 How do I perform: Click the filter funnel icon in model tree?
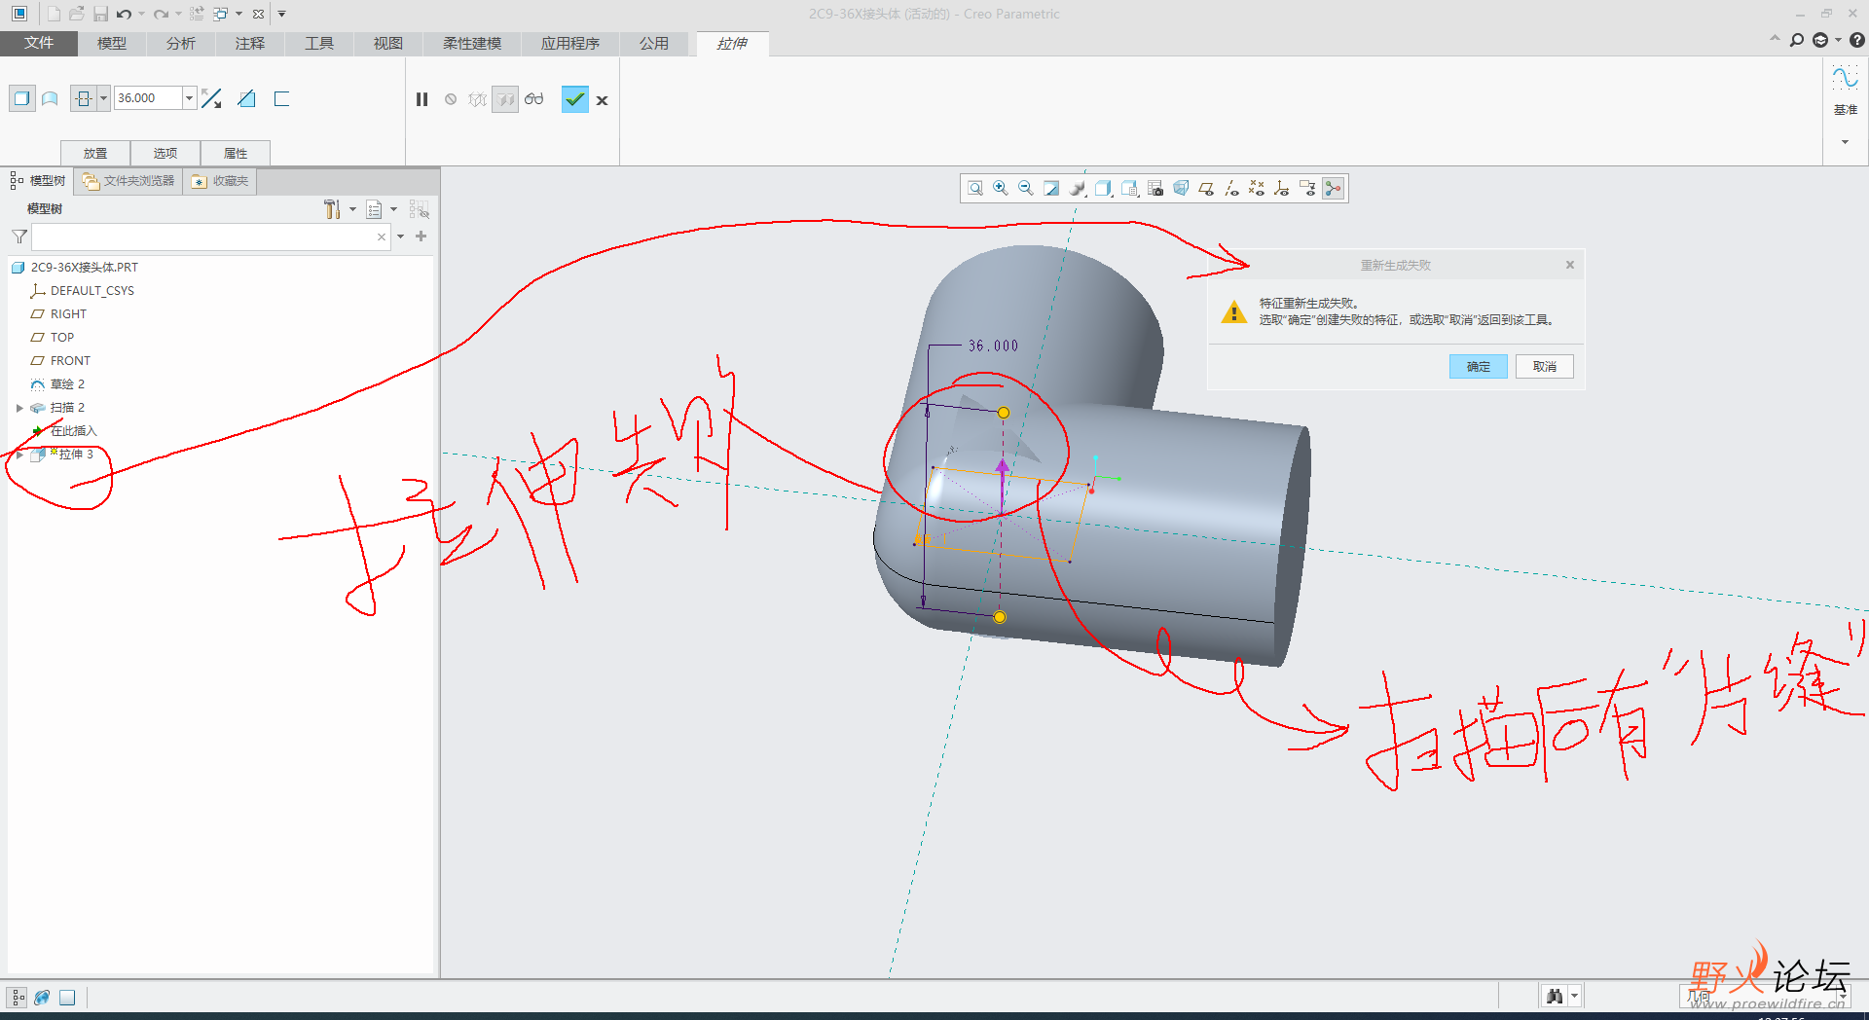click(18, 237)
